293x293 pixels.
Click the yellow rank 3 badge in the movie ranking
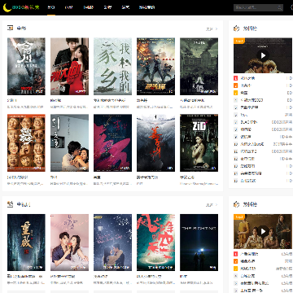tap(236, 93)
